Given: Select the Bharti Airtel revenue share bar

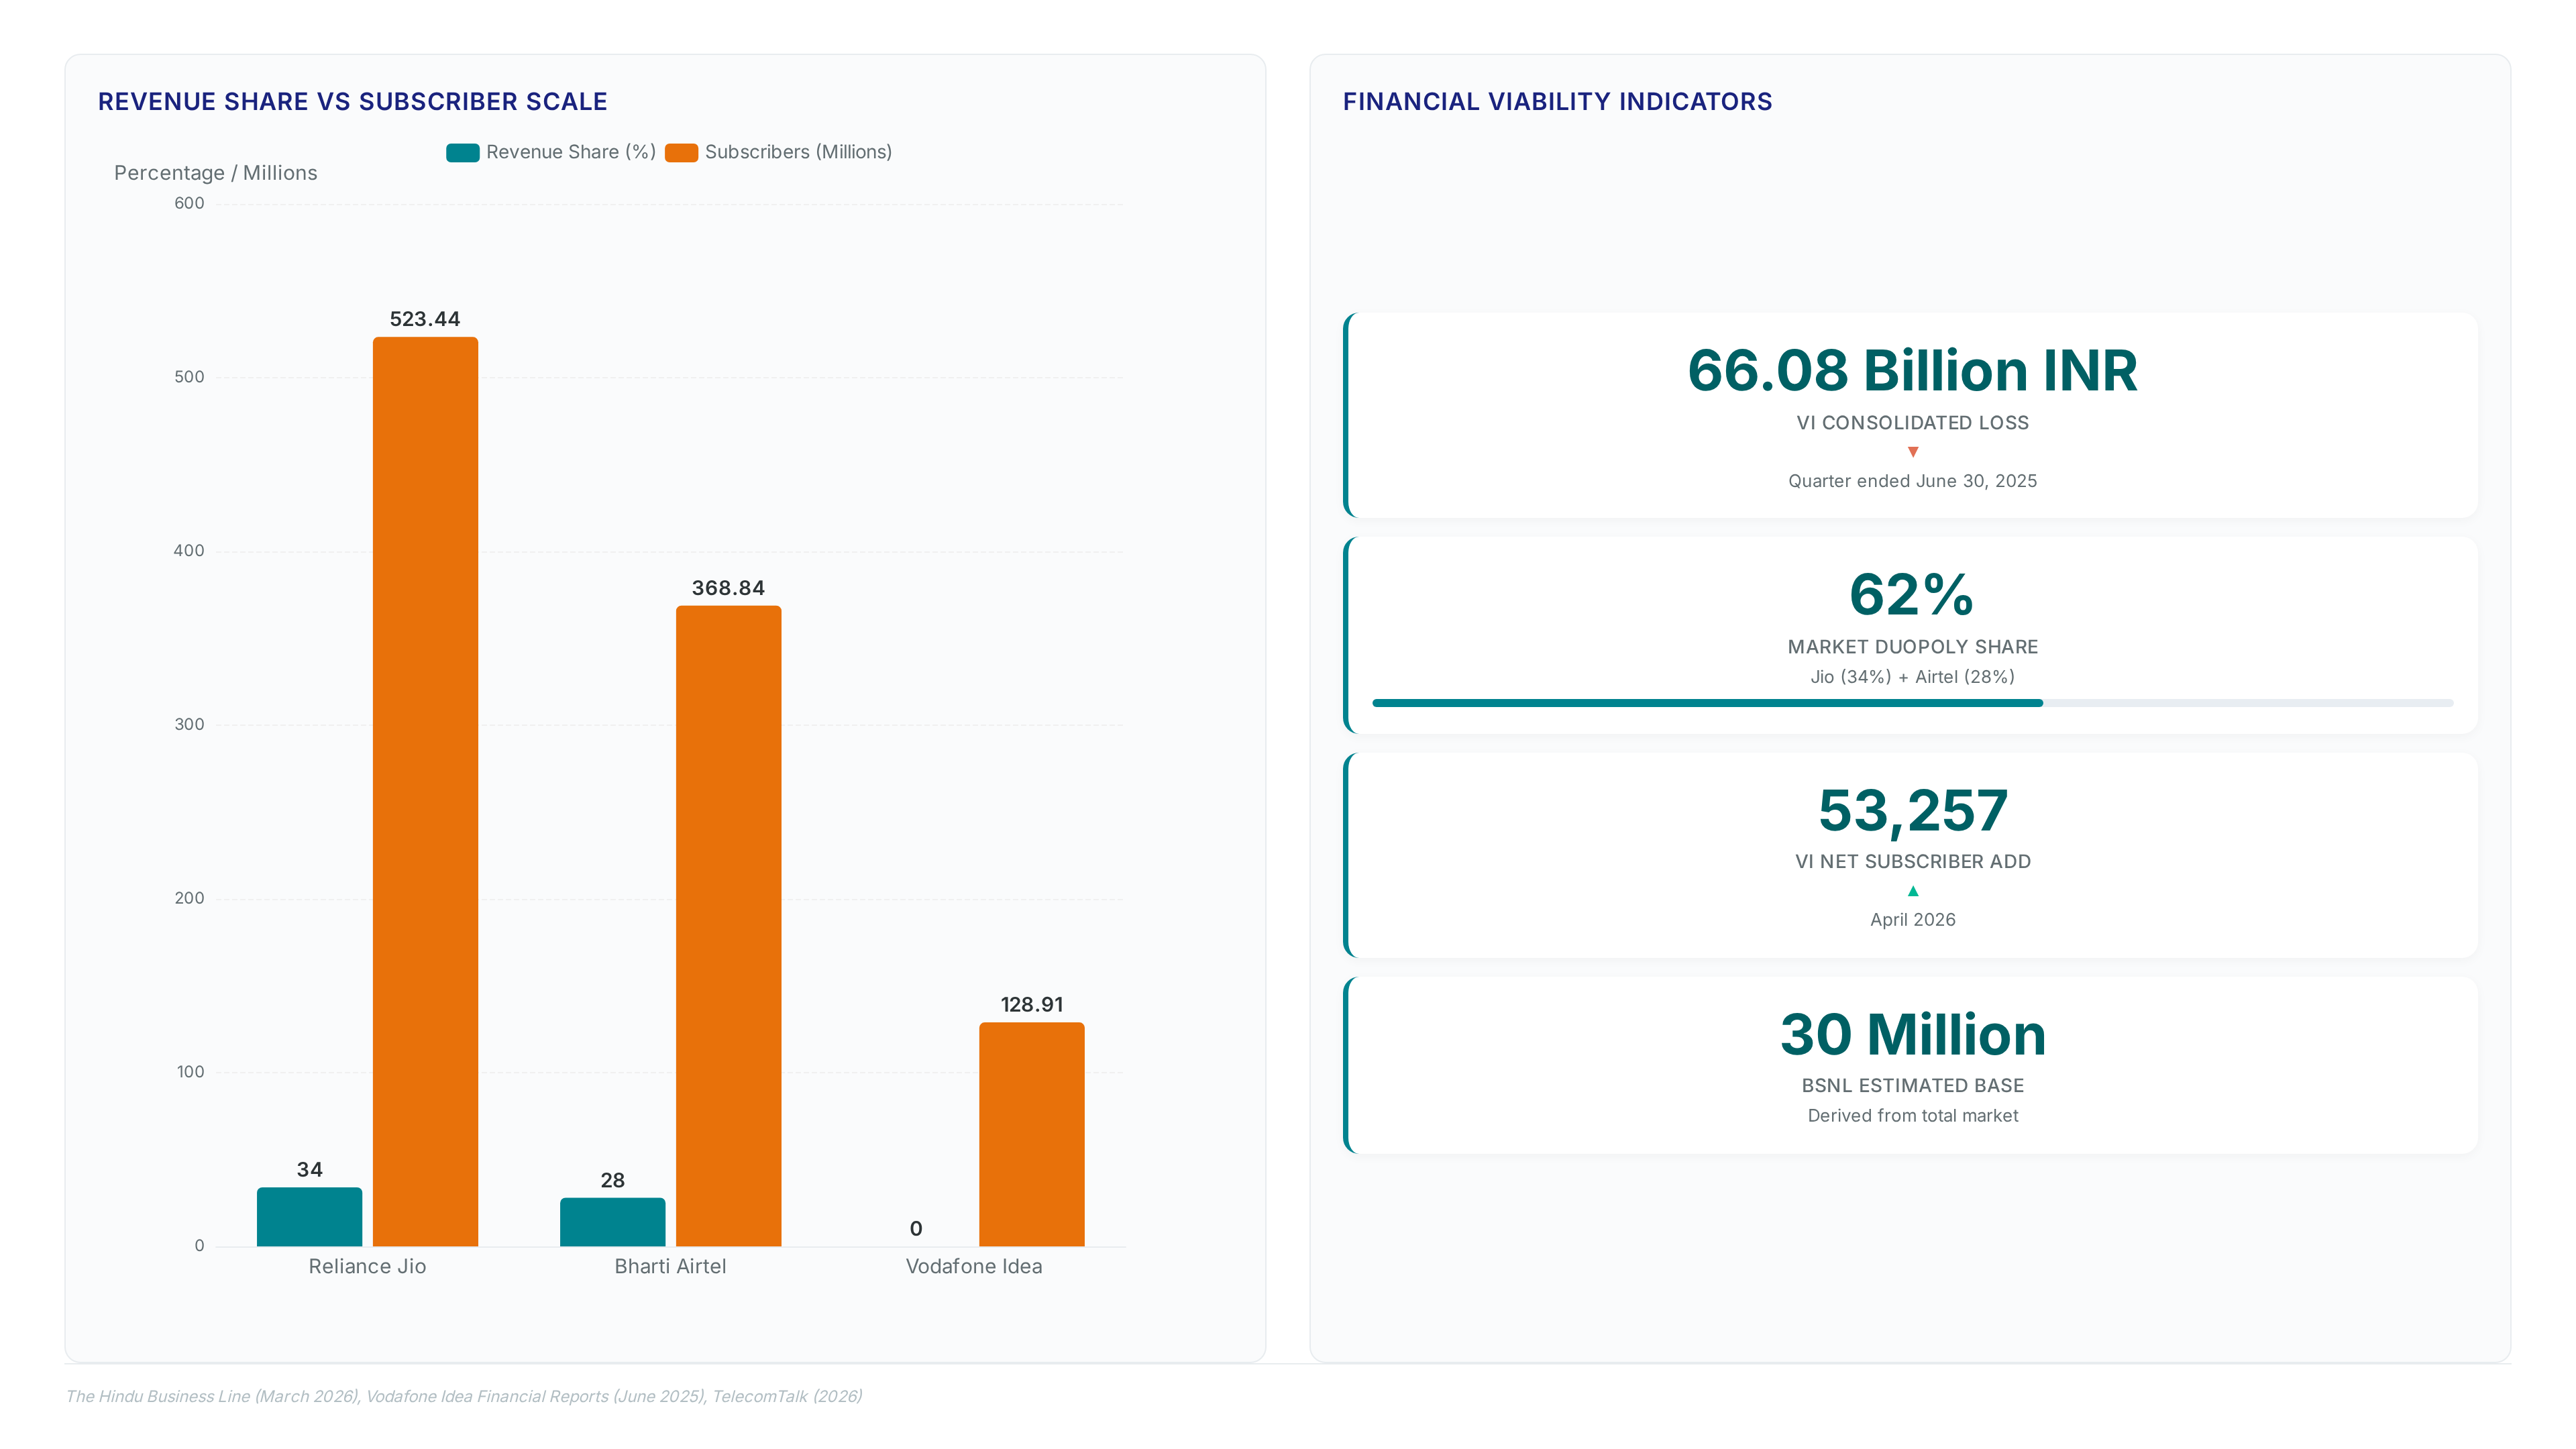Looking at the screenshot, I should pos(612,1221).
